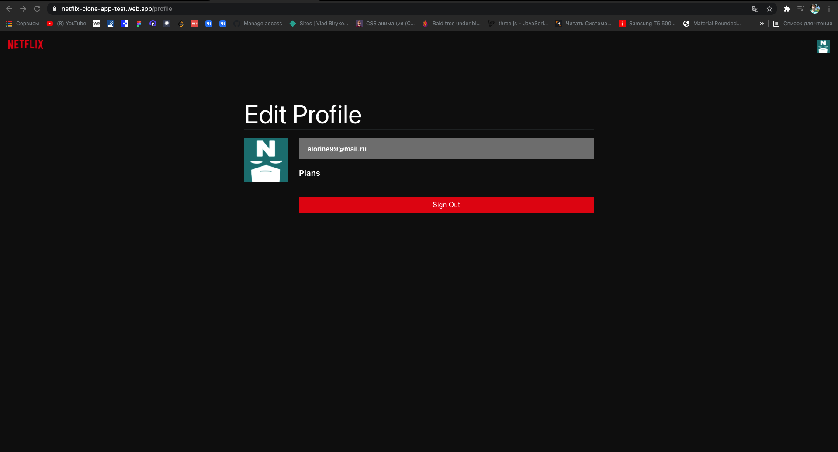Click the page reload icon
This screenshot has width=838, height=452.
coord(38,8)
